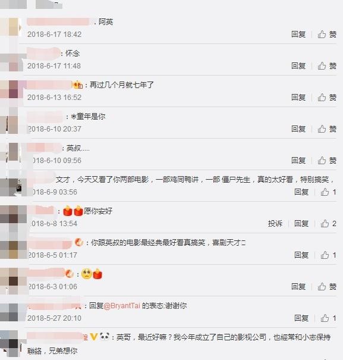Like the 阿英 comment with thumbs-up icon
This screenshot has width=343, height=360.
pyautogui.click(x=327, y=35)
